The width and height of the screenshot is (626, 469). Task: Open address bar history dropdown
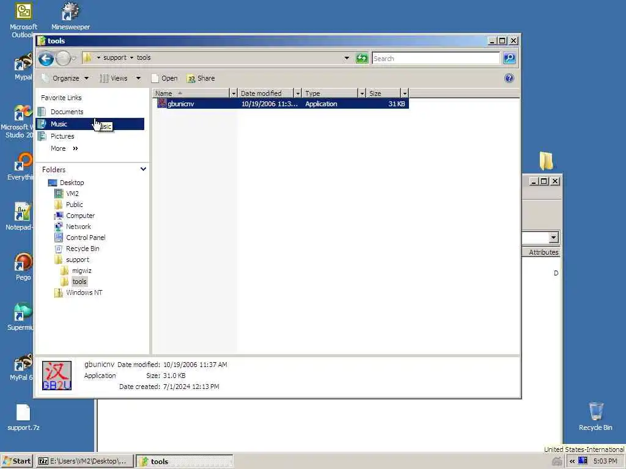click(347, 58)
